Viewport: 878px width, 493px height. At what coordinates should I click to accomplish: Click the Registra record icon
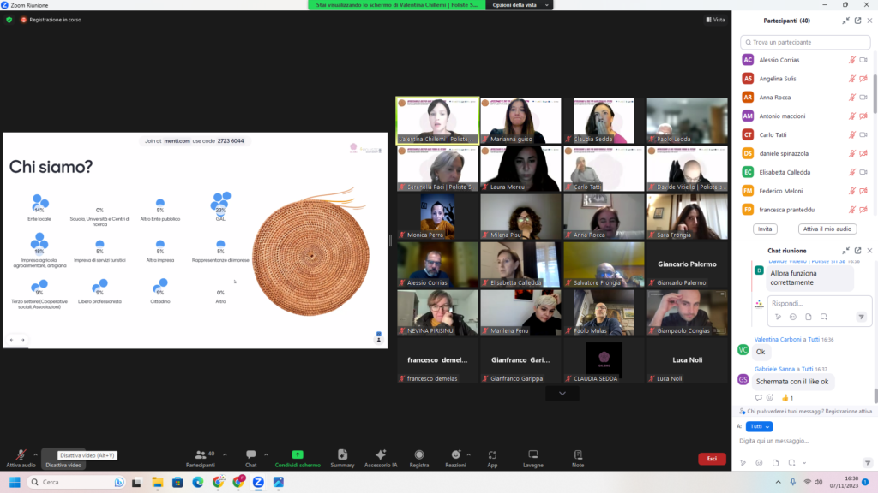pyautogui.click(x=418, y=455)
